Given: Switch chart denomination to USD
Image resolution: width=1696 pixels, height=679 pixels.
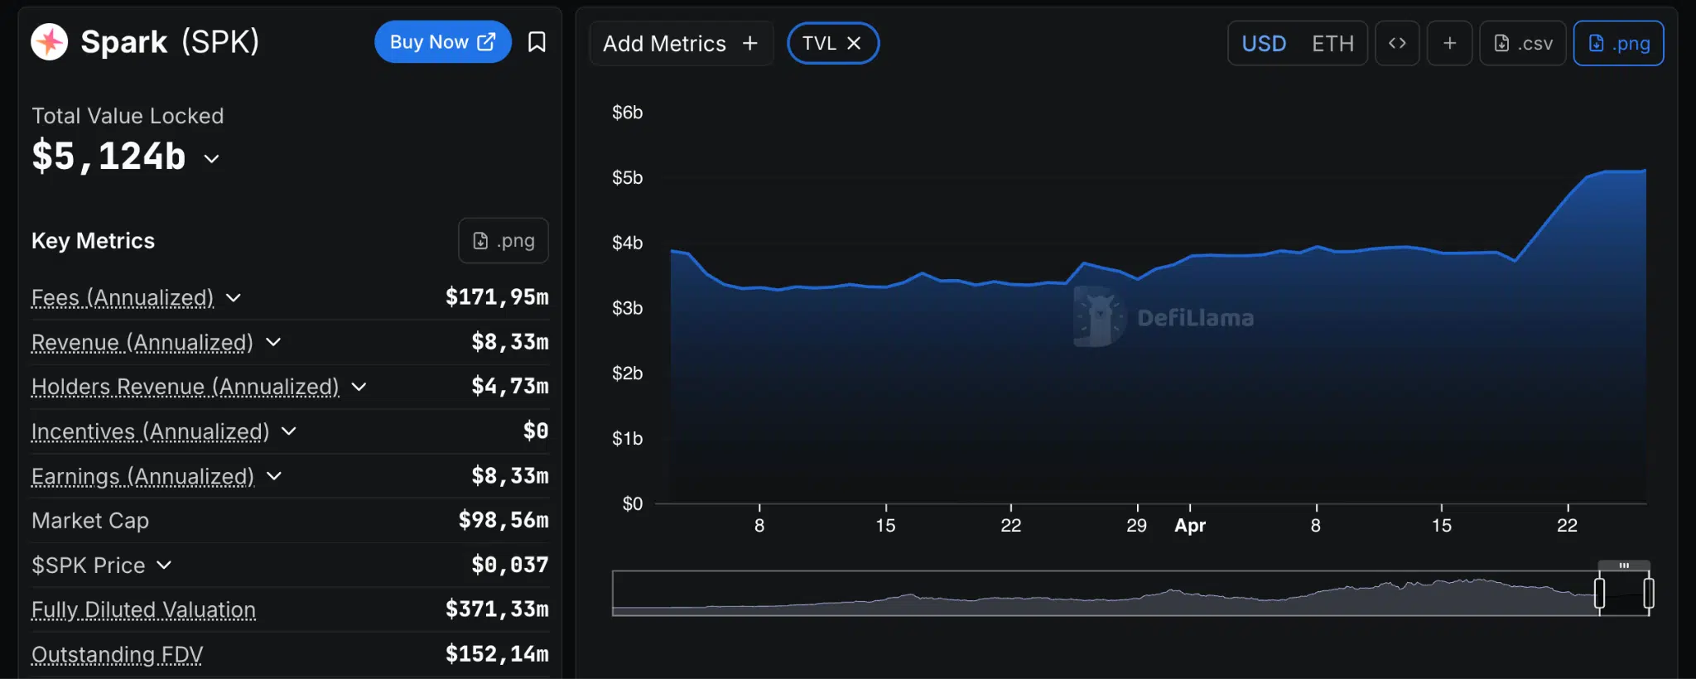Looking at the screenshot, I should pos(1264,43).
